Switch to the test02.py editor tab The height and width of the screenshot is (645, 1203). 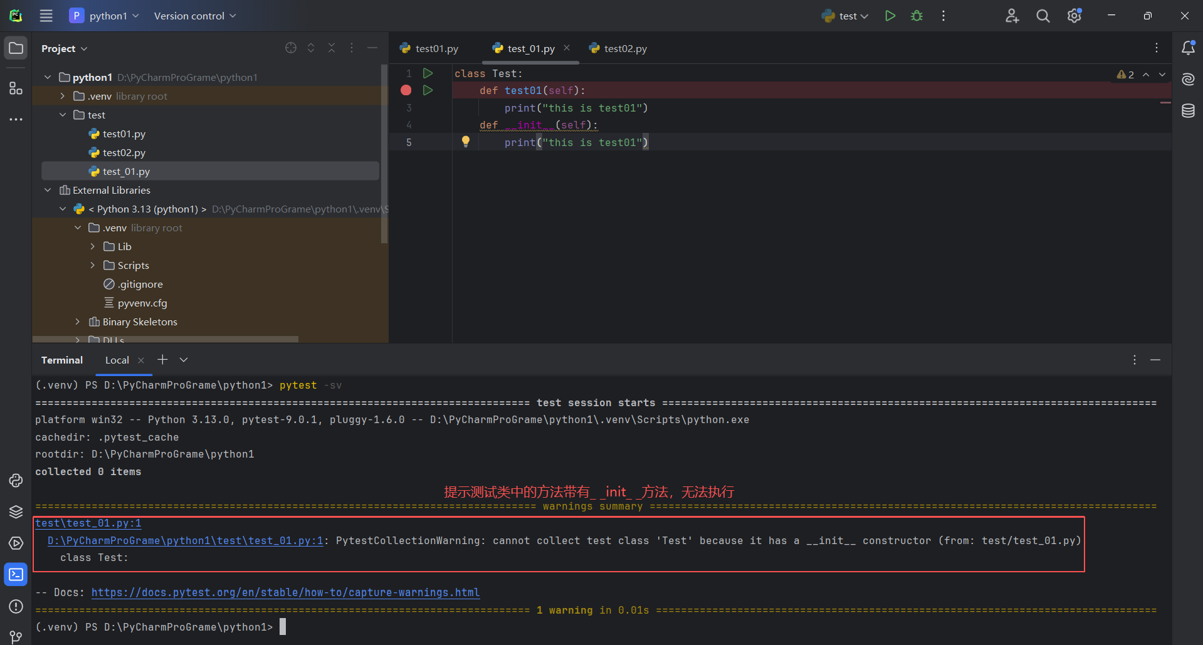pyautogui.click(x=618, y=48)
